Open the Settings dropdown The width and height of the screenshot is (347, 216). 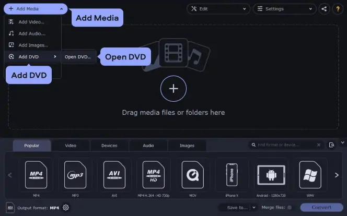tap(284, 9)
